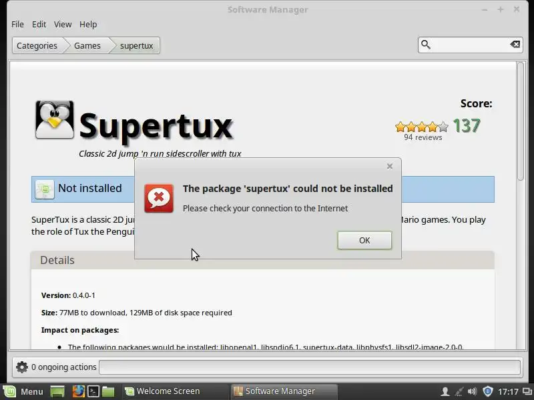Close the error dialog with the X

click(390, 166)
